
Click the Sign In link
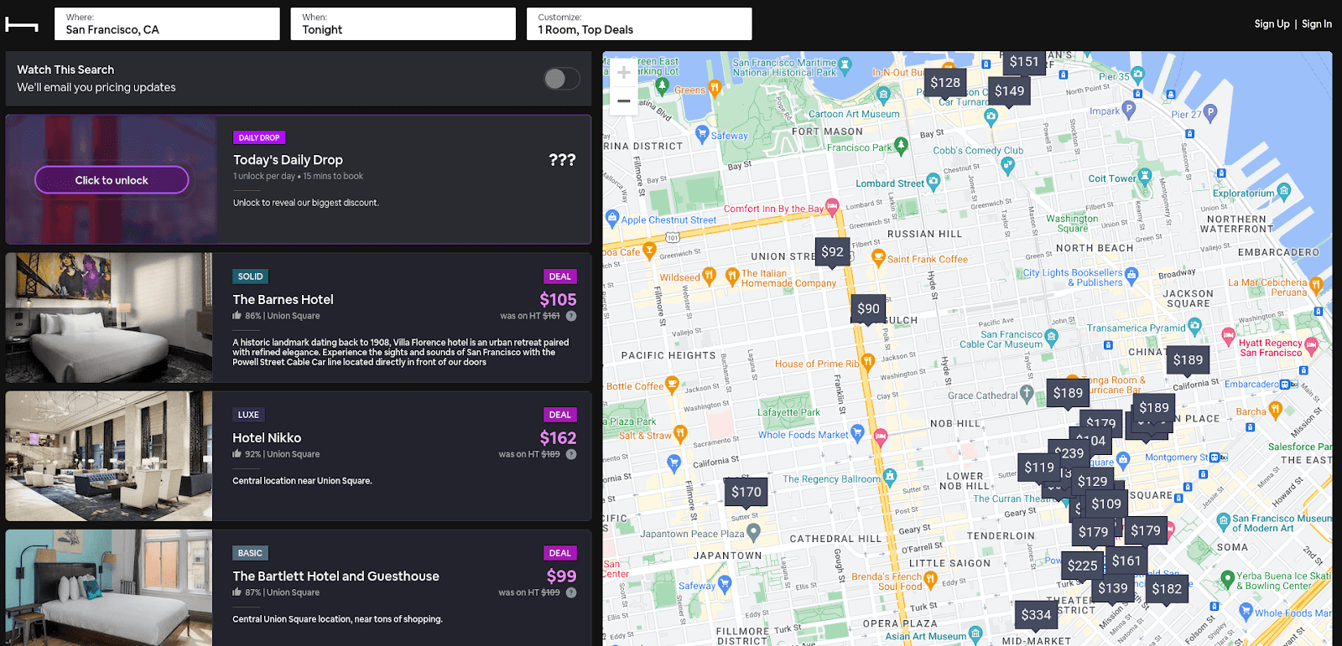pyautogui.click(x=1317, y=24)
